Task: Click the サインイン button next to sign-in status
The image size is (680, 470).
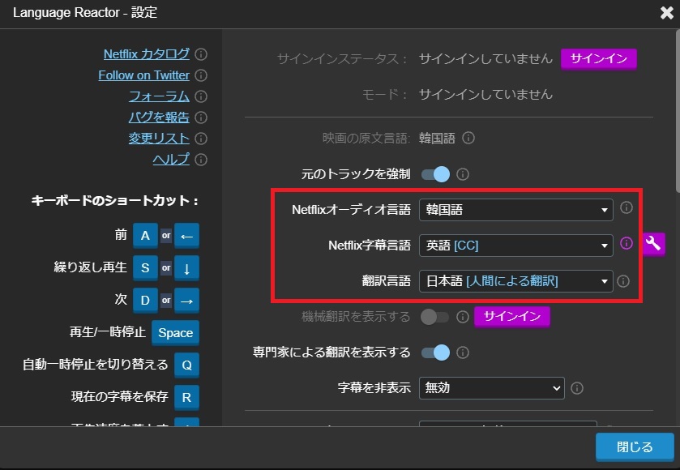Action: [598, 58]
